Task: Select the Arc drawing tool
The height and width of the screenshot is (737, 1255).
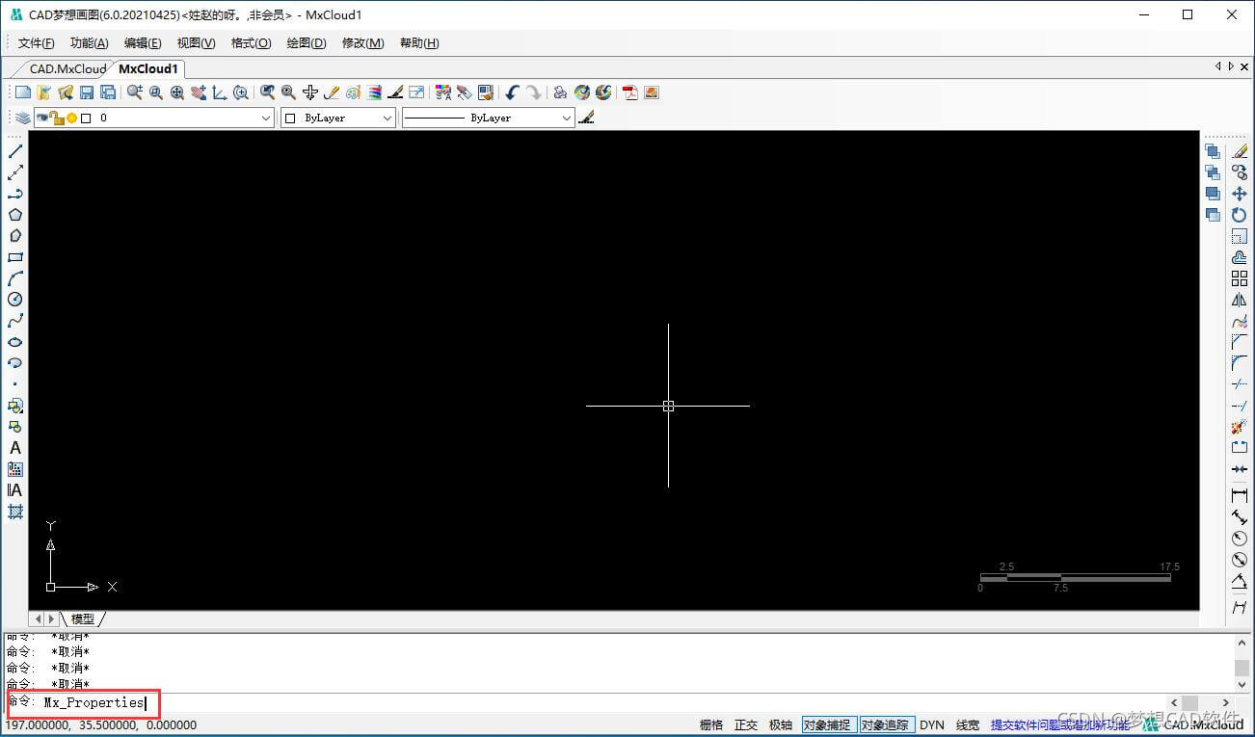Action: tap(15, 278)
